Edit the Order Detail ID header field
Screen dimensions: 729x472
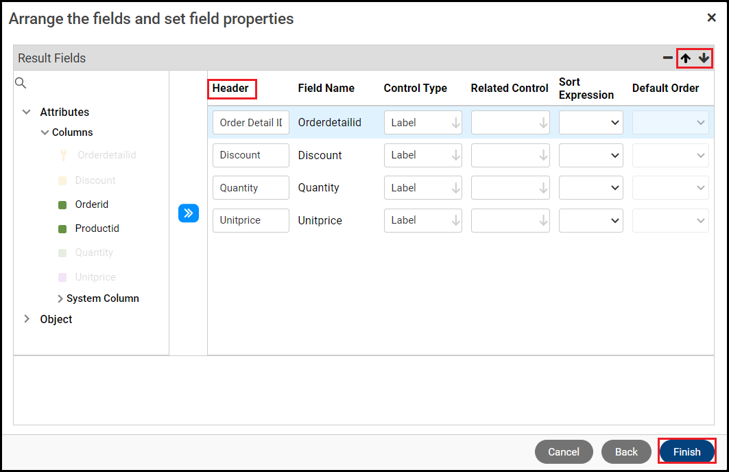coord(250,123)
